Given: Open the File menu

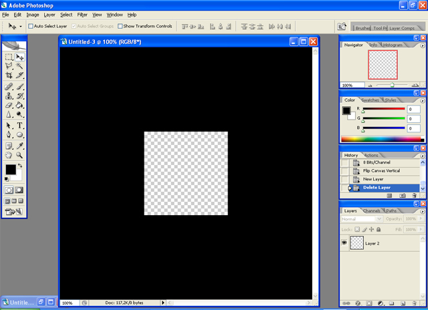Looking at the screenshot, I should click(5, 15).
